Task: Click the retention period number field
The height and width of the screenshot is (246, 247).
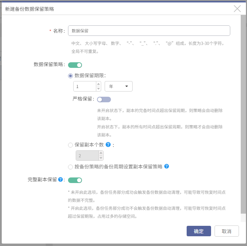Action: [85, 86]
